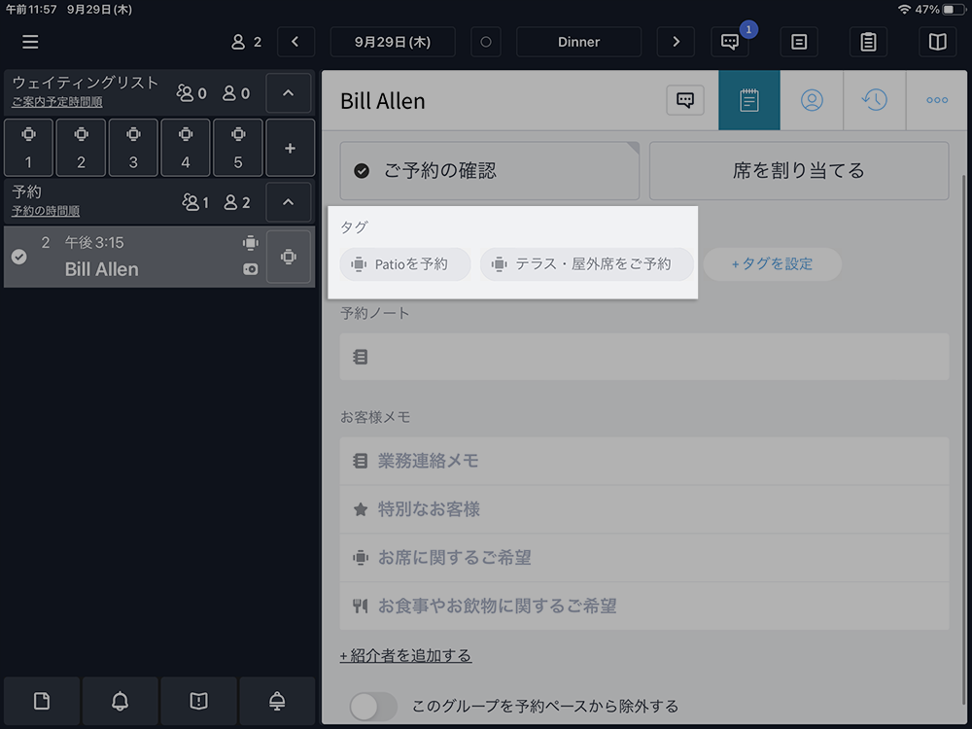Click confirmed checkmark on Bill Allen row
Image resolution: width=972 pixels, height=729 pixels.
[19, 257]
